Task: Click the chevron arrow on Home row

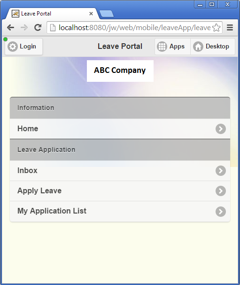Action: coord(221,129)
